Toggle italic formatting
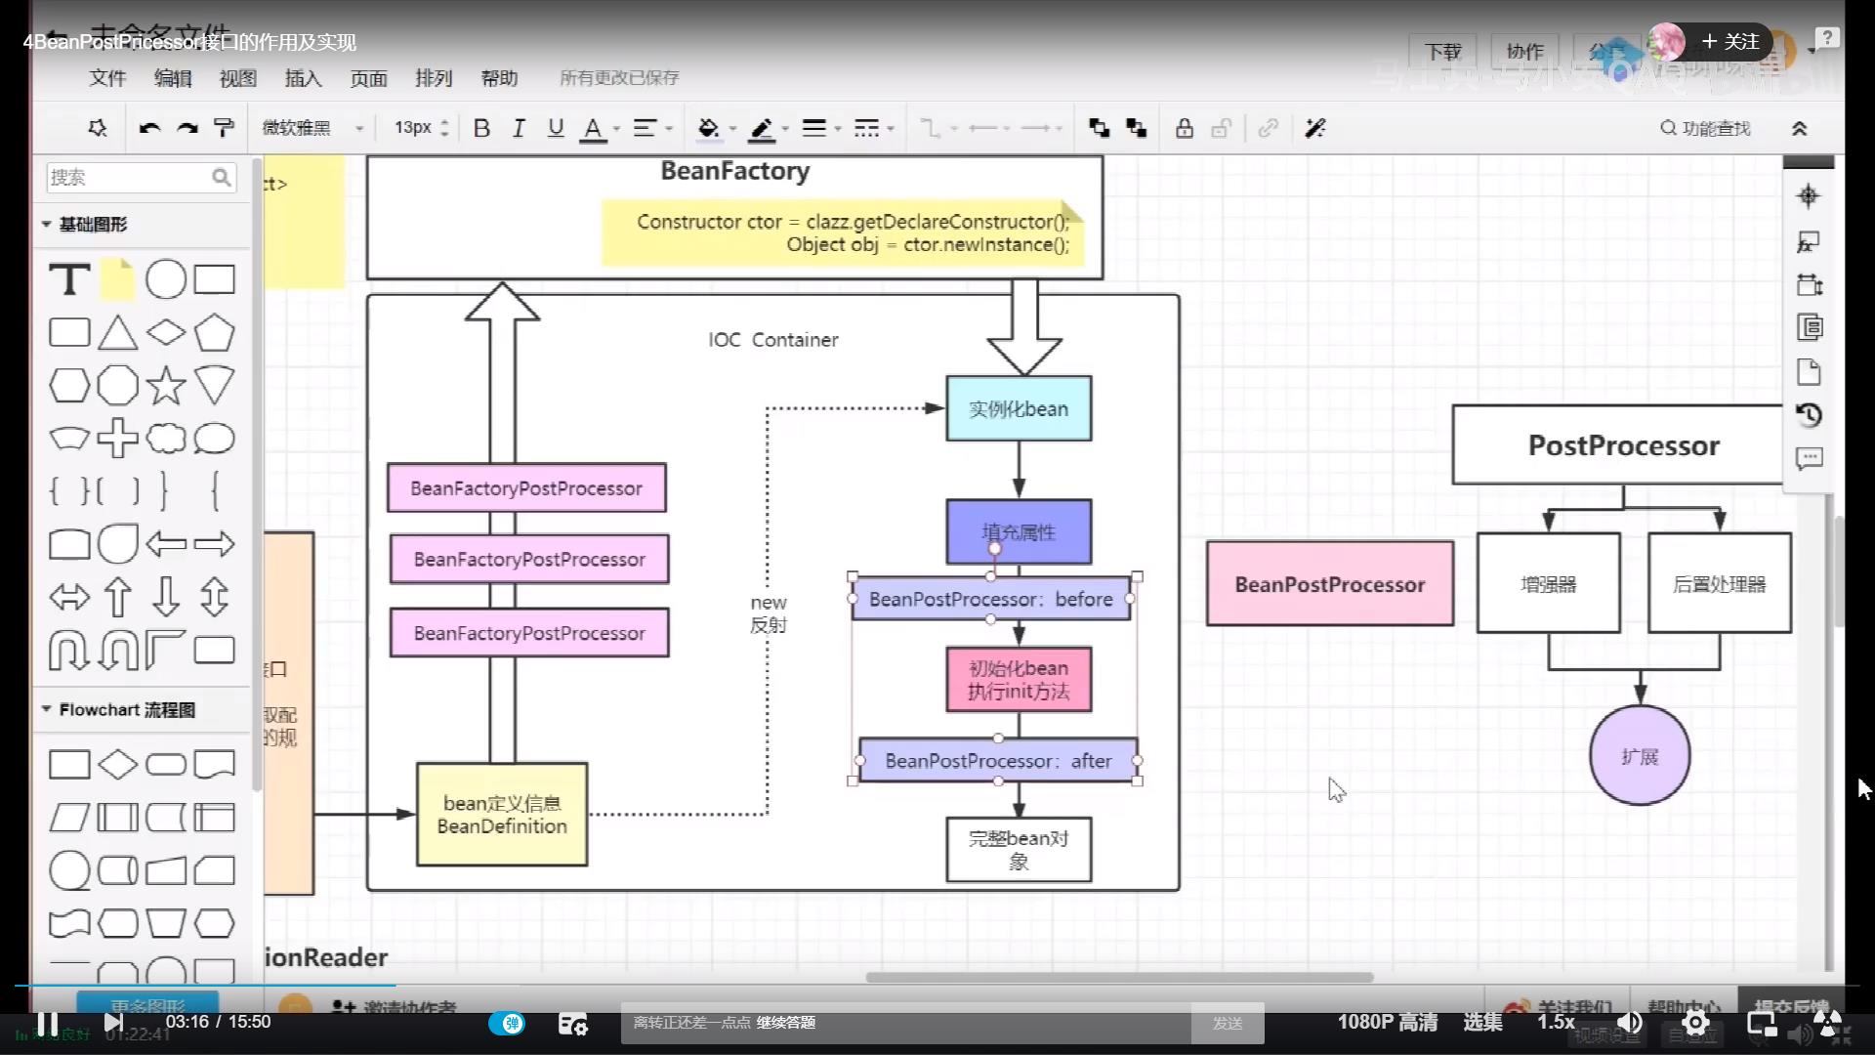 tap(519, 128)
